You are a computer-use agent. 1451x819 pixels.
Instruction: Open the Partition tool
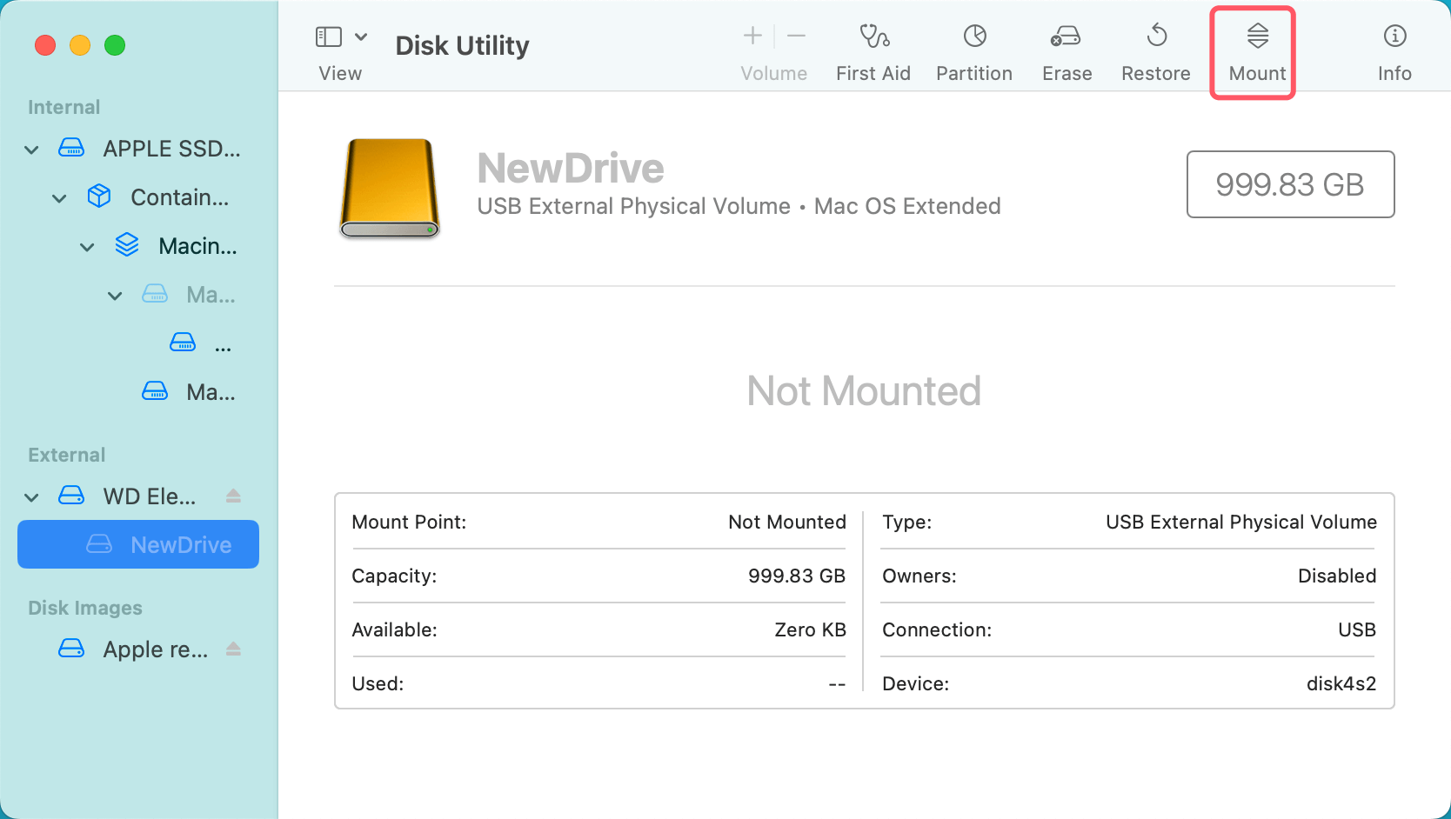click(973, 50)
